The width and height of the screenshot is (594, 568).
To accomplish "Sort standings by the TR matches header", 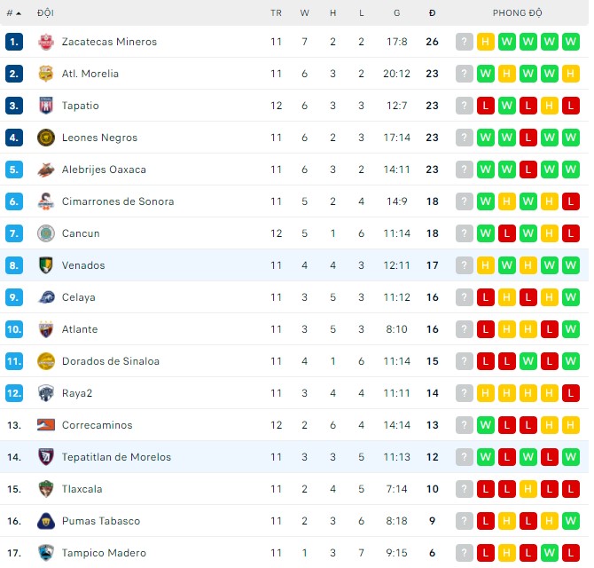I will coord(276,13).
